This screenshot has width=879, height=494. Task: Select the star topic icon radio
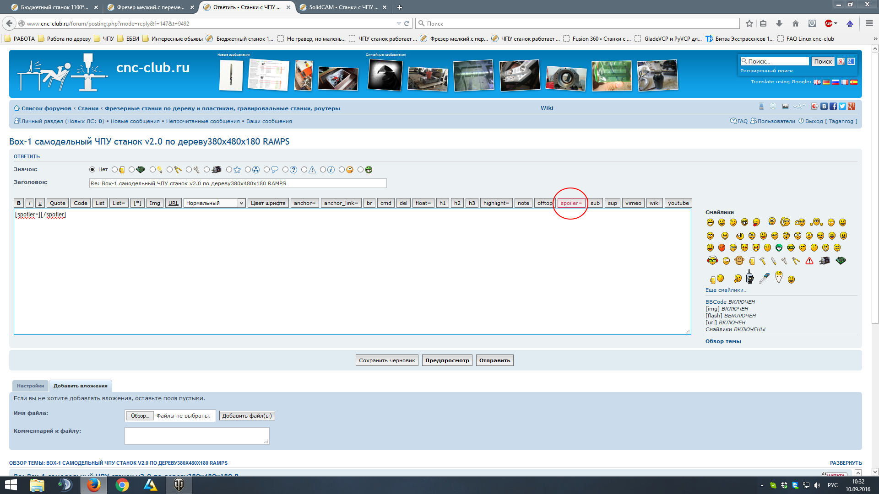coord(229,170)
